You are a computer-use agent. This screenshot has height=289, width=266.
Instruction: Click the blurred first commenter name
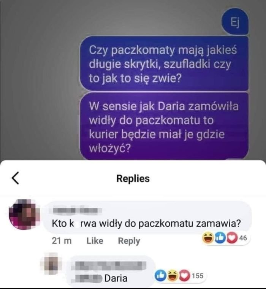pyautogui.click(x=77, y=211)
